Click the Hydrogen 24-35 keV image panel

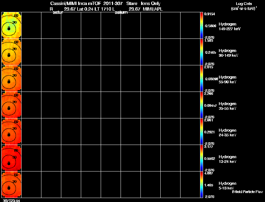pyautogui.click(x=12, y=132)
